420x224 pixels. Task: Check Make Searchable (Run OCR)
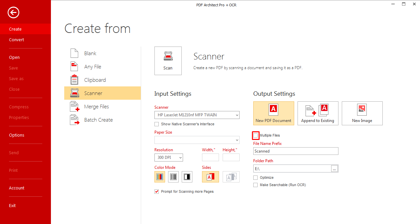click(256, 185)
